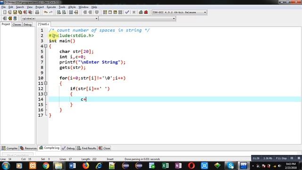This screenshot has width=302, height=170.
Task: Open Find with the toolbar icon
Action: (59, 12)
